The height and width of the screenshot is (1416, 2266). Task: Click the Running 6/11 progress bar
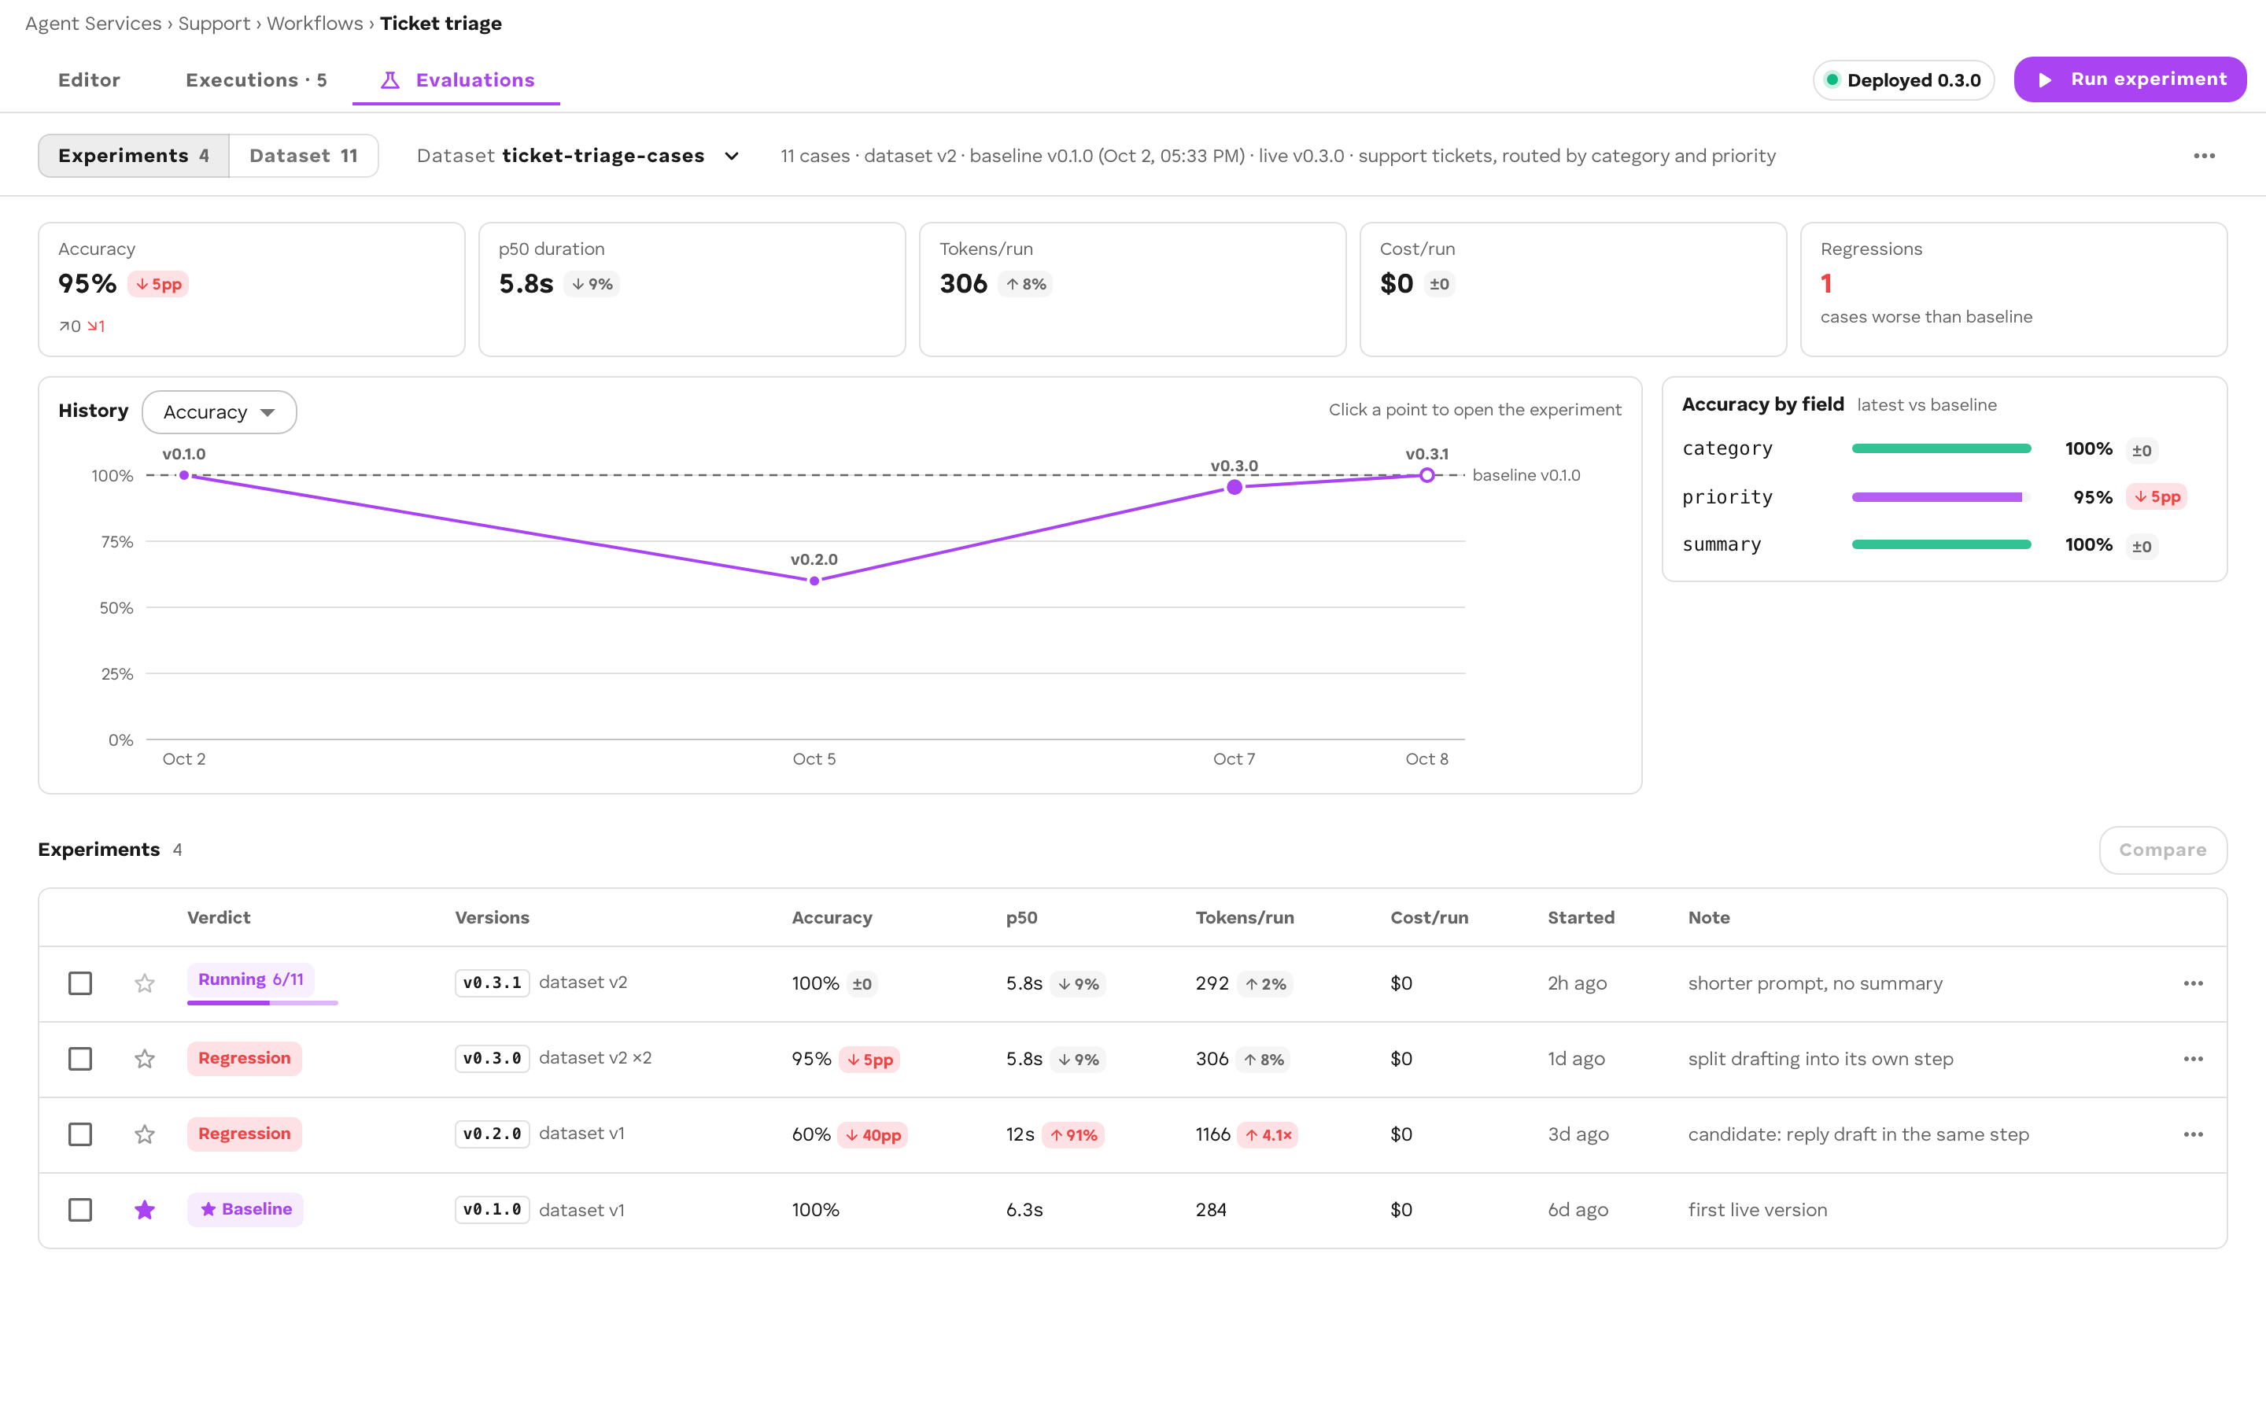click(x=262, y=1003)
